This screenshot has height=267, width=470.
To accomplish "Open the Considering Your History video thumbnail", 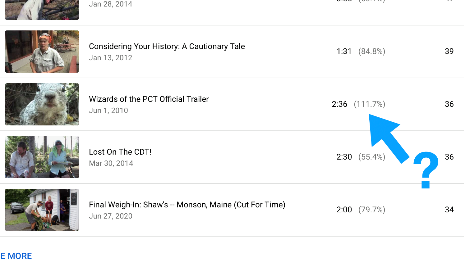I will pos(42,52).
